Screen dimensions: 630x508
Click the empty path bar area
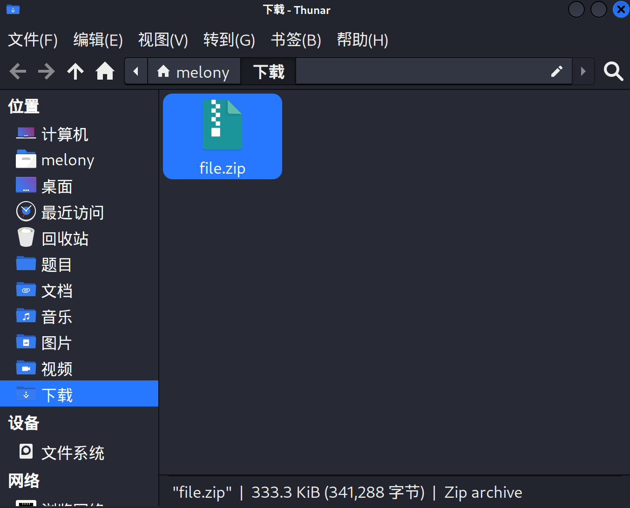pyautogui.click(x=419, y=72)
